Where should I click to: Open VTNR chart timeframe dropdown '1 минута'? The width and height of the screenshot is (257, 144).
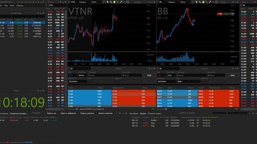point(84,2)
